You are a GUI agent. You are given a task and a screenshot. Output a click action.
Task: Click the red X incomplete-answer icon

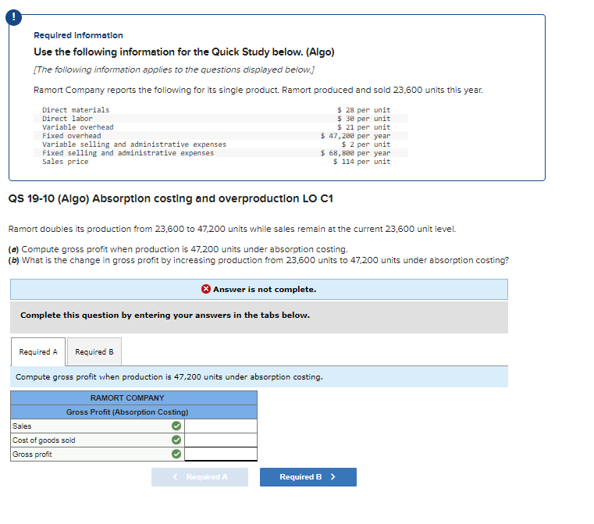click(206, 289)
